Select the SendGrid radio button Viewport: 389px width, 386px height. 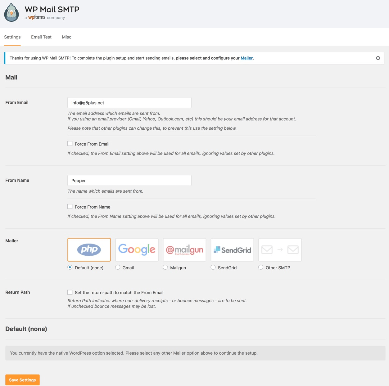click(213, 267)
